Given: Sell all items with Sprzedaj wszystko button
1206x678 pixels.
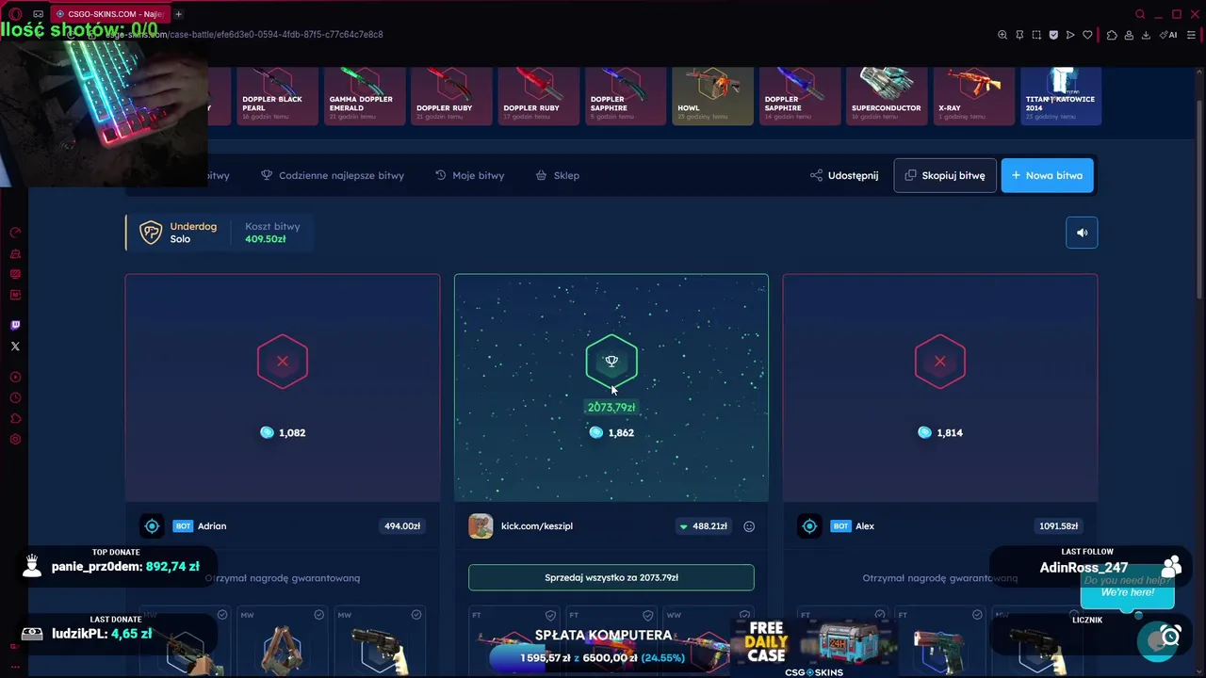Looking at the screenshot, I should tap(611, 577).
